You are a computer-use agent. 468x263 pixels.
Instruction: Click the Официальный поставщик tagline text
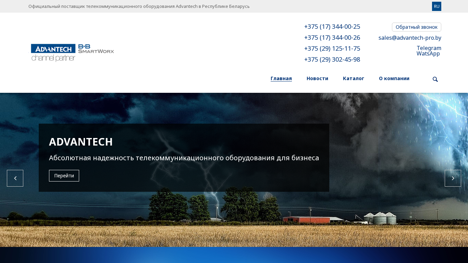(x=139, y=6)
